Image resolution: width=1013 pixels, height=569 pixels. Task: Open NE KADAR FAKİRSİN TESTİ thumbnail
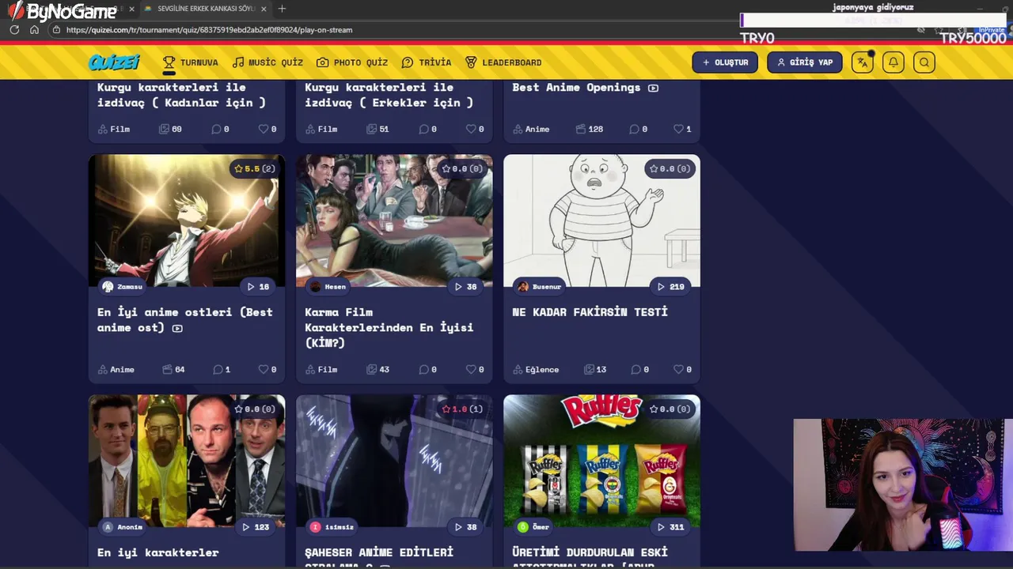coord(601,220)
